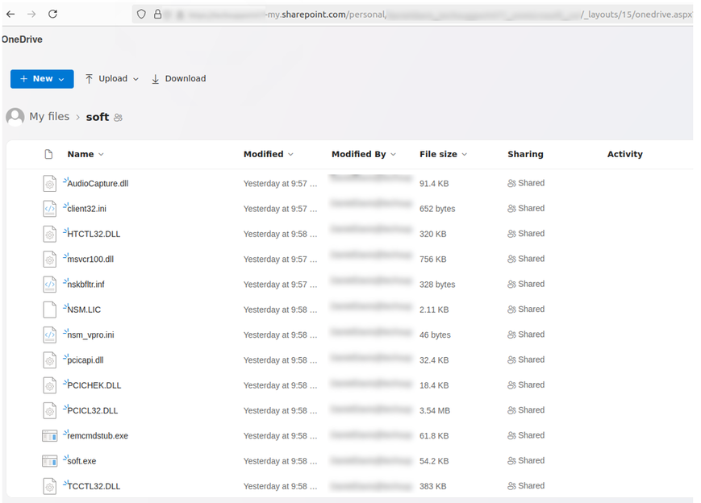This screenshot has width=701, height=503.
Task: Go to My files breadcrumb
Action: click(49, 117)
